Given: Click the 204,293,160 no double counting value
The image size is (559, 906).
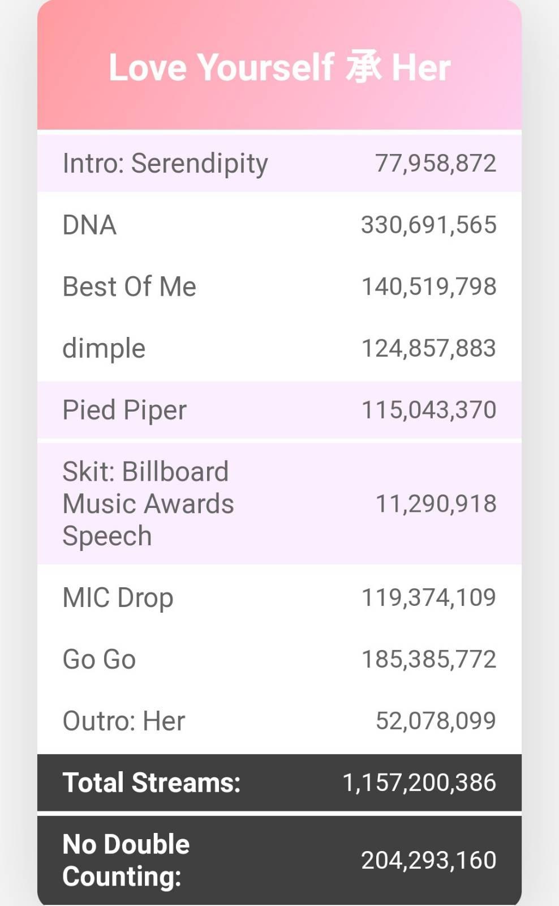Looking at the screenshot, I should point(428,860).
